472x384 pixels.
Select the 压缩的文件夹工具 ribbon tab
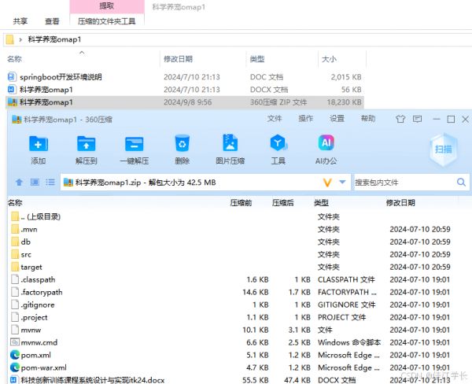coord(107,21)
